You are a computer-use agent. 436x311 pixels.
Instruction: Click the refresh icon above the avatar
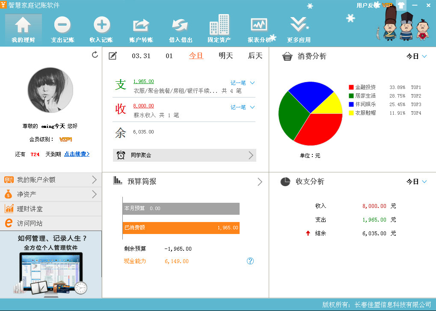point(95,55)
